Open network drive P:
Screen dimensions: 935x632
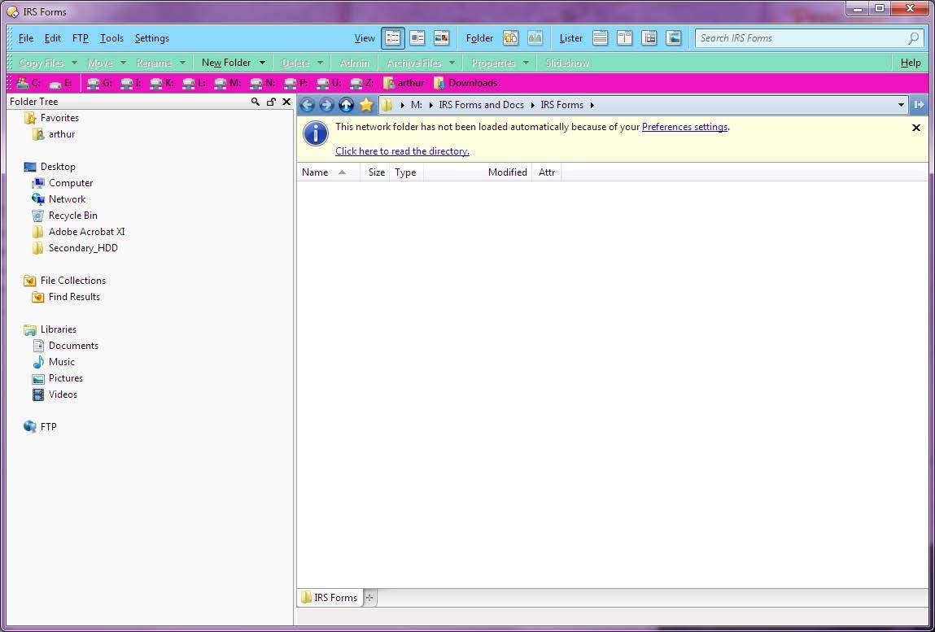(x=296, y=83)
